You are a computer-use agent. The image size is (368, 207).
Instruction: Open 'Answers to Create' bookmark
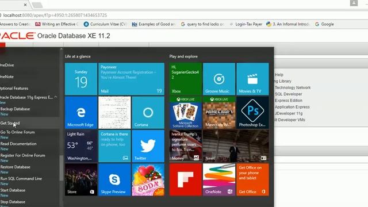coord(15,24)
